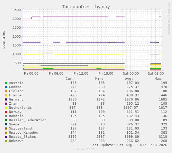Click the Austria green legend swatch

[6, 83]
